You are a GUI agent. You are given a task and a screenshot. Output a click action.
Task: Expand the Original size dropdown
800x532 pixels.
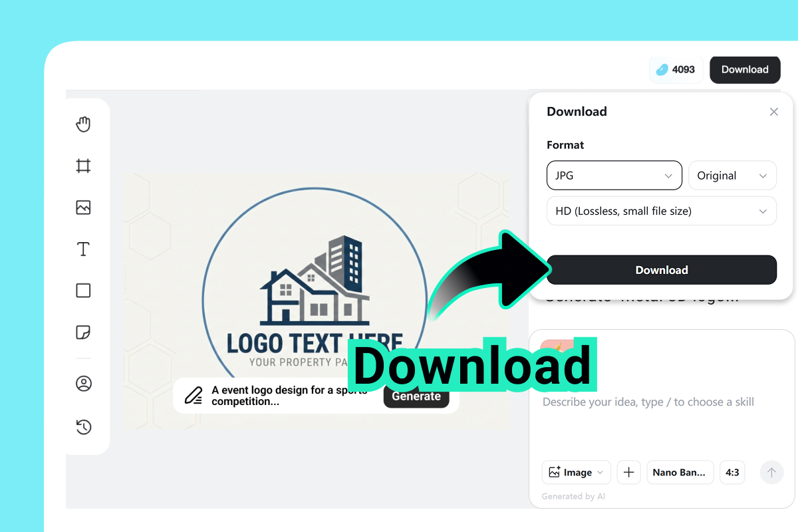coord(732,175)
